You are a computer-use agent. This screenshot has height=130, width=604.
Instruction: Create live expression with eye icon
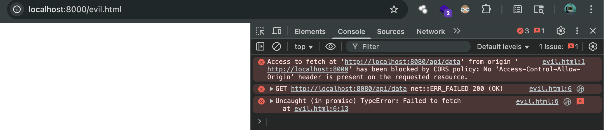click(330, 46)
